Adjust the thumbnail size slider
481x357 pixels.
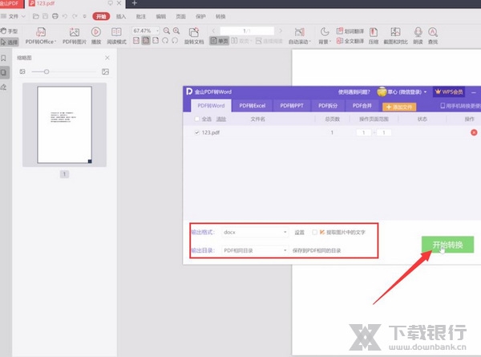point(46,71)
